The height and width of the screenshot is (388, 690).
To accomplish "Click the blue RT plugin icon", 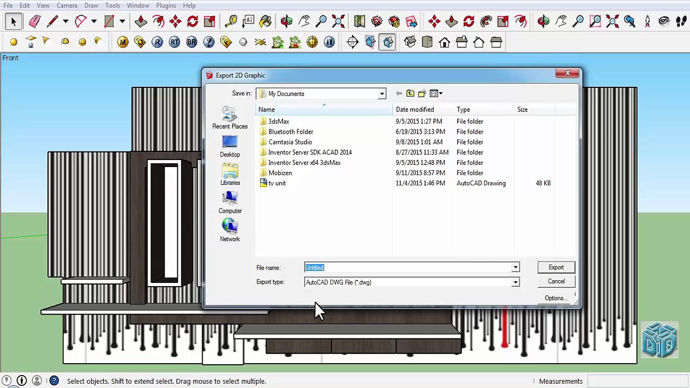I will 175,42.
